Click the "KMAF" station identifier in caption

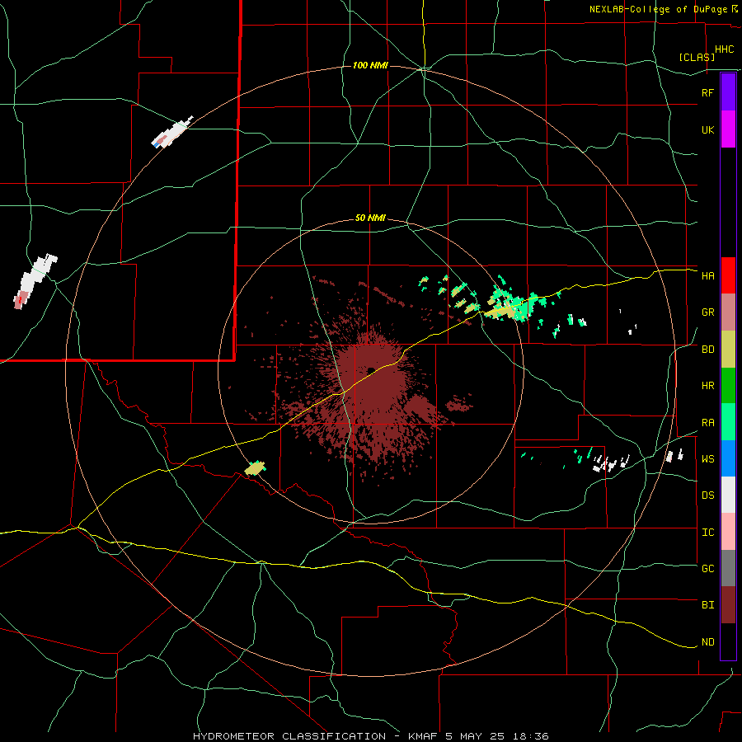click(423, 736)
